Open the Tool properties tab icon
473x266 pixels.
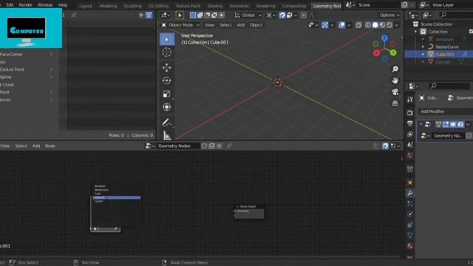click(410, 100)
